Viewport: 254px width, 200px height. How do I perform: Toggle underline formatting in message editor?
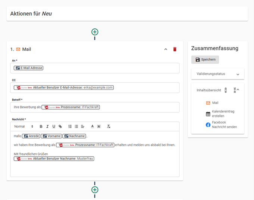click(54, 126)
